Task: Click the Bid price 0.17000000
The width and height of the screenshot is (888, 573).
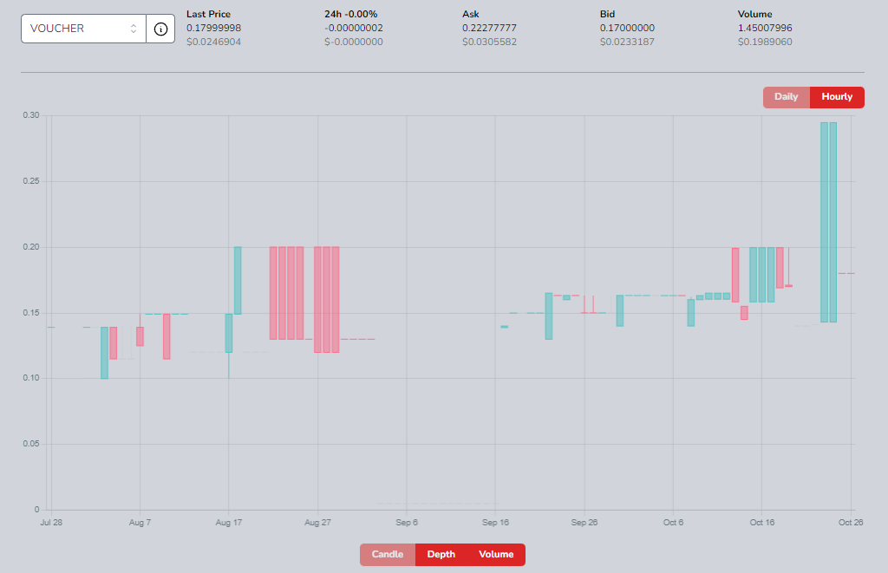Action: coord(628,28)
